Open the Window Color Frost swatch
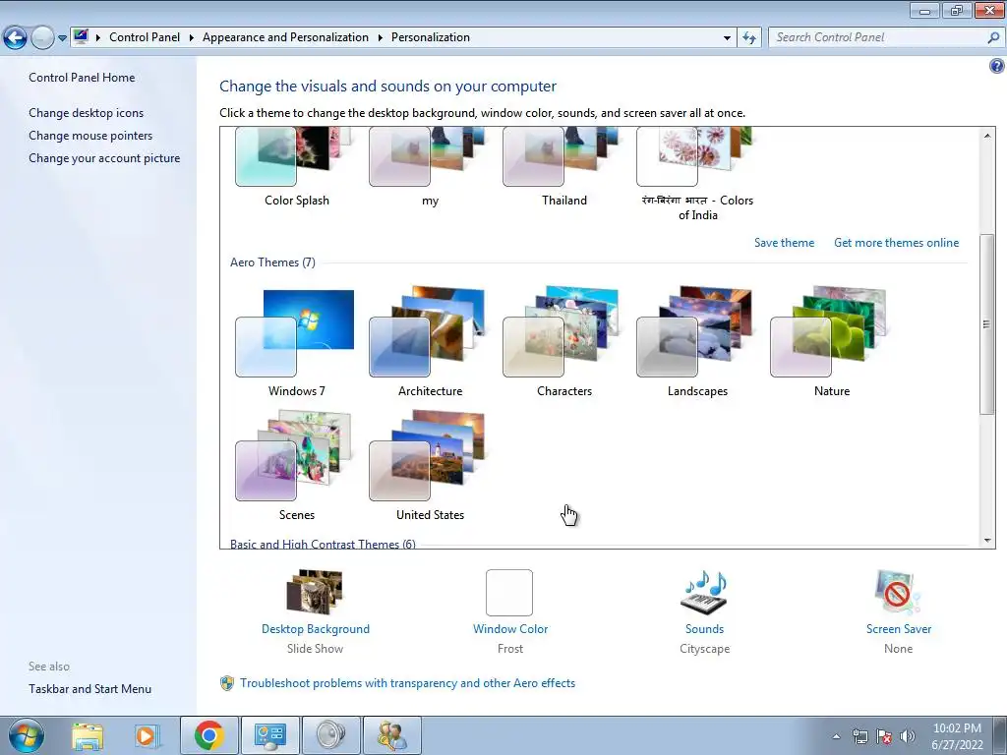The height and width of the screenshot is (755, 1007). point(509,592)
